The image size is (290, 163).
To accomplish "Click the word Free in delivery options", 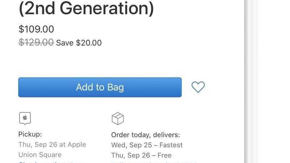I will (x=165, y=155).
